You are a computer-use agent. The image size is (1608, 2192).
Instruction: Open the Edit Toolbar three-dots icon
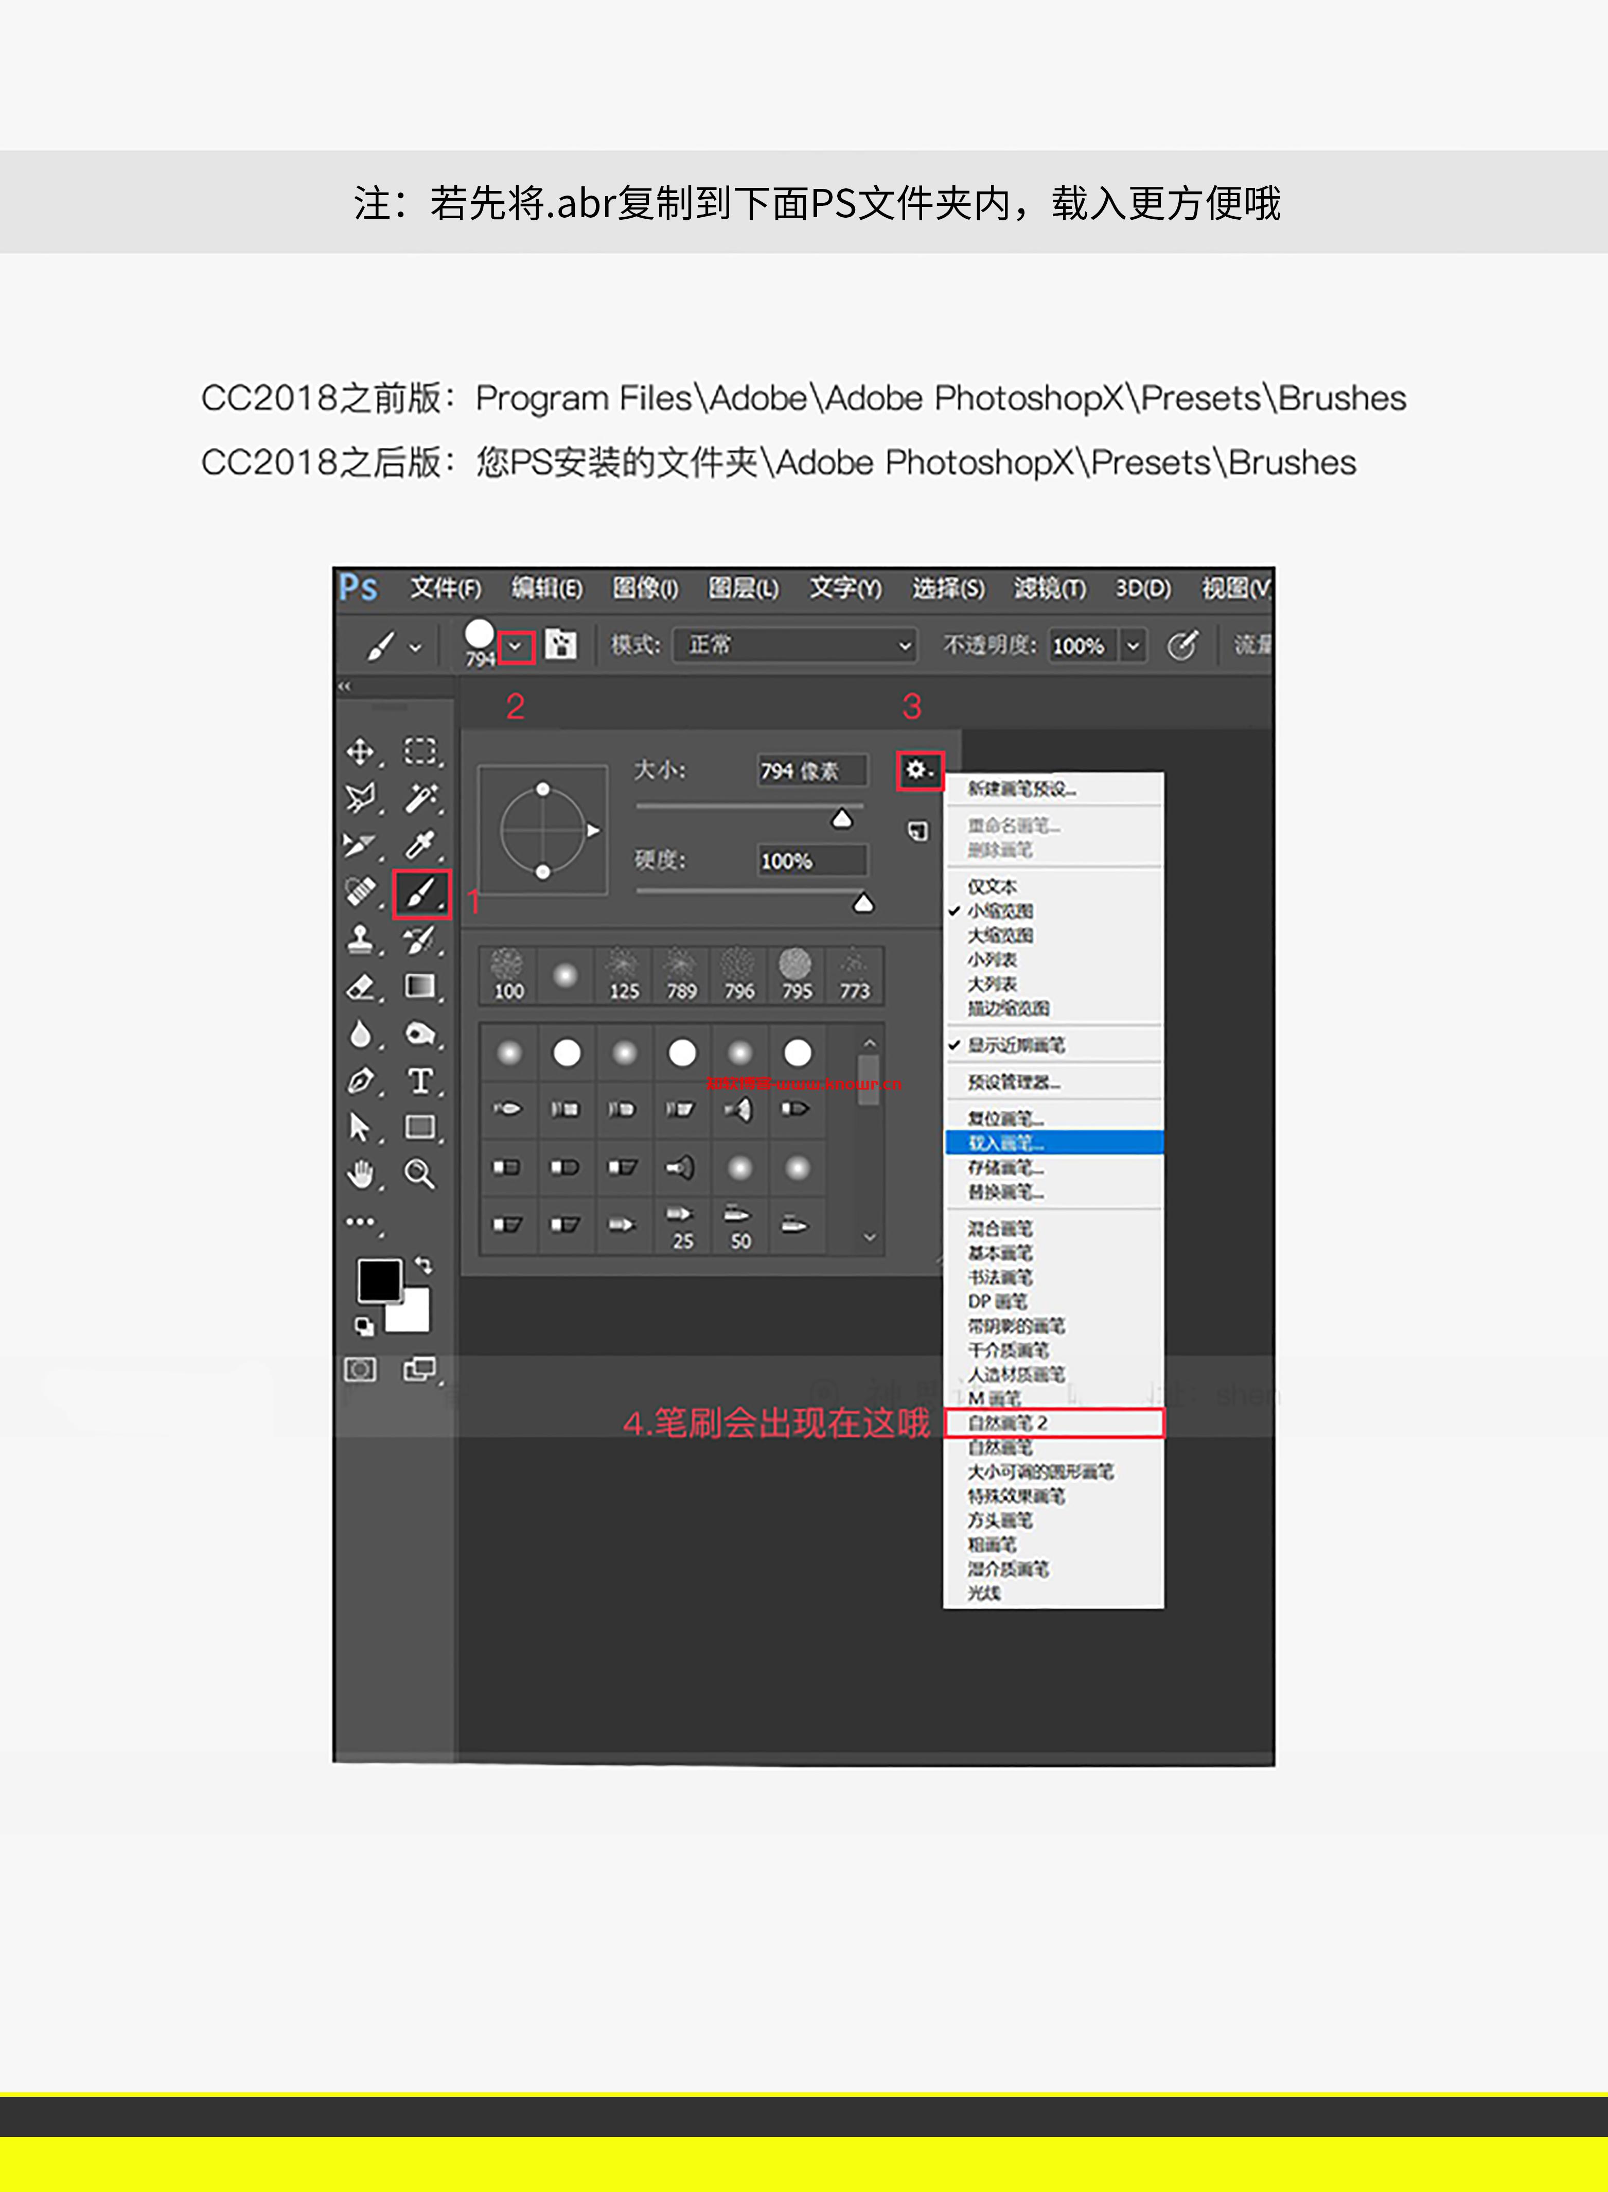pyautogui.click(x=360, y=1221)
